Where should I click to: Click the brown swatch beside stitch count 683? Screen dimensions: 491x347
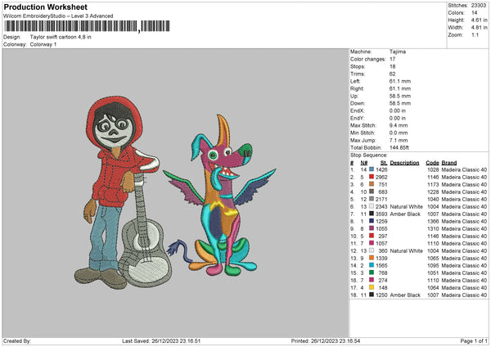(x=372, y=192)
